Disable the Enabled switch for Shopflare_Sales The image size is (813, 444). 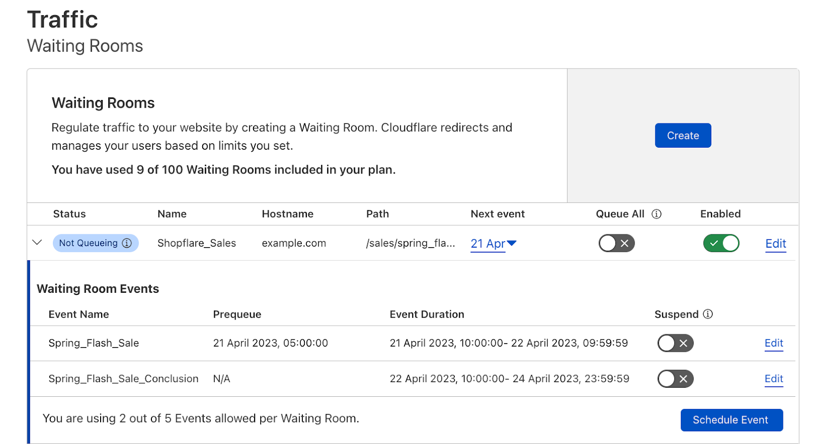pos(721,243)
